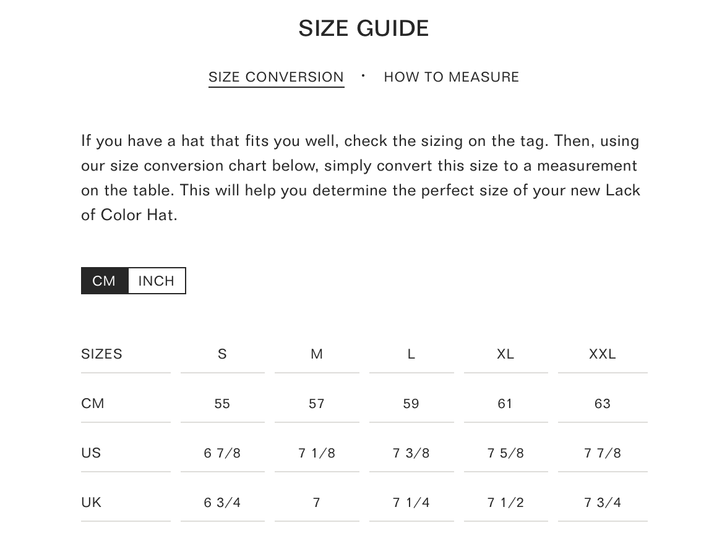Click the 55 cm value for size S
This screenshot has height=549, width=709.
(x=222, y=404)
